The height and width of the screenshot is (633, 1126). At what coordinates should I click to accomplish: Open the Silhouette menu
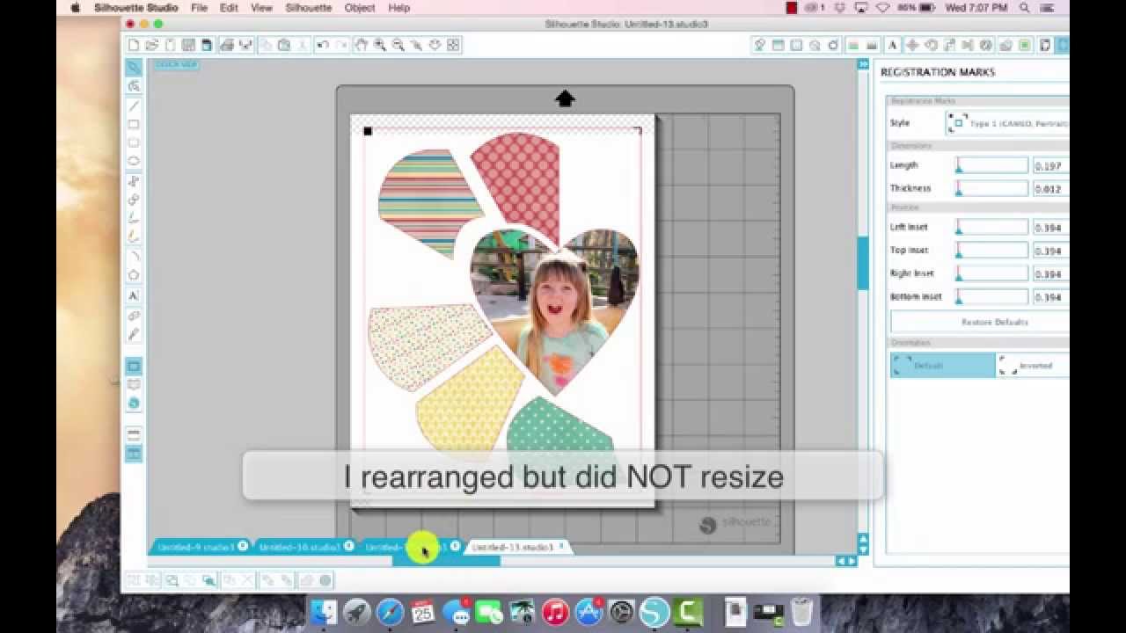tap(308, 8)
